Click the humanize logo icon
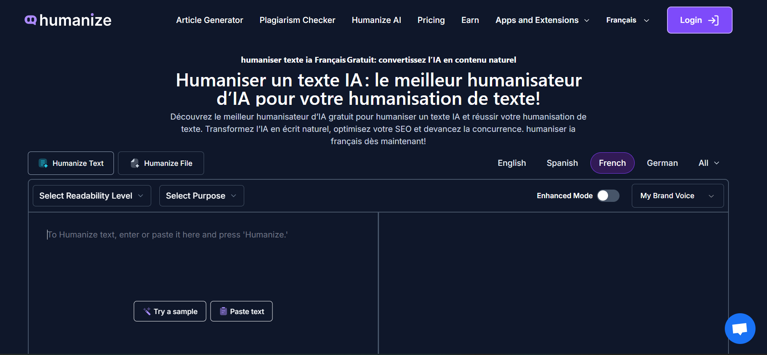 coord(31,20)
